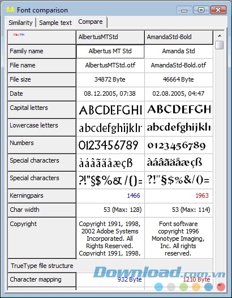
Task: Select the Copyright row header
Action: click(x=42, y=238)
